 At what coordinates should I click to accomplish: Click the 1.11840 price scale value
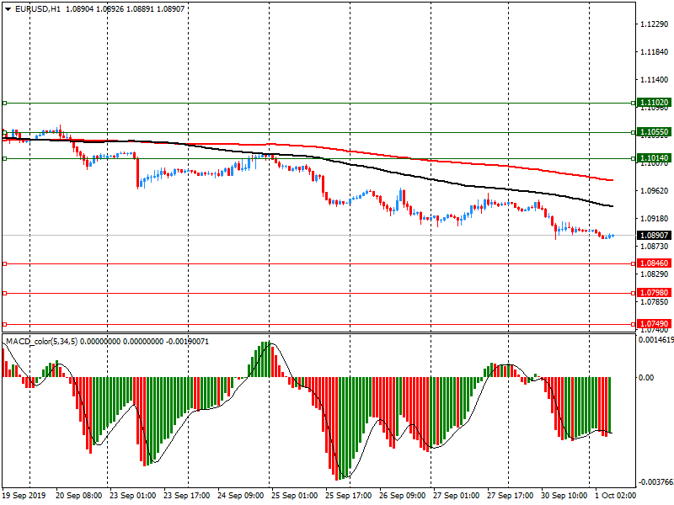[655, 52]
